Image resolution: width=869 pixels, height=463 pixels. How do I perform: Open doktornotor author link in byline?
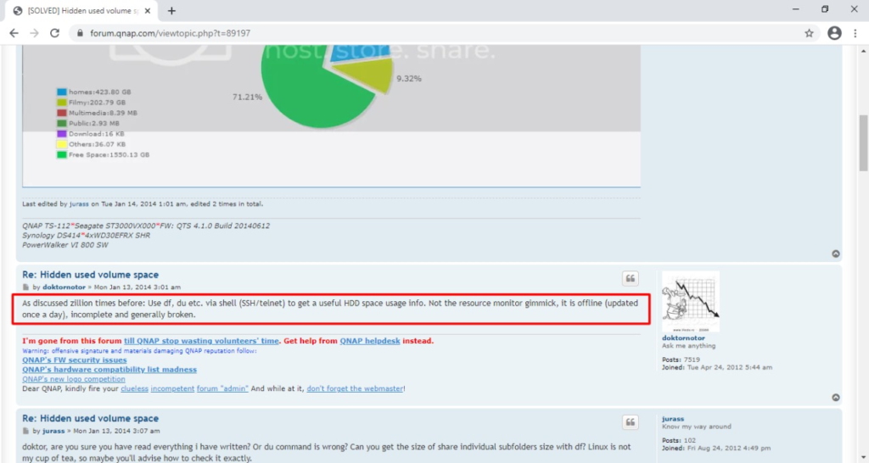click(x=64, y=287)
